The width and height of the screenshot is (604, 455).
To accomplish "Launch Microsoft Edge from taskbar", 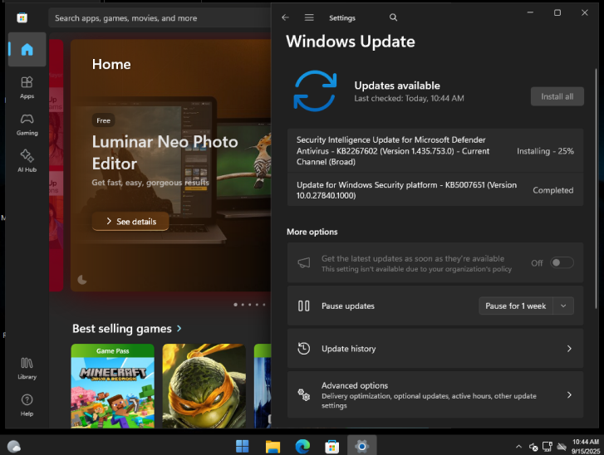I will [302, 446].
